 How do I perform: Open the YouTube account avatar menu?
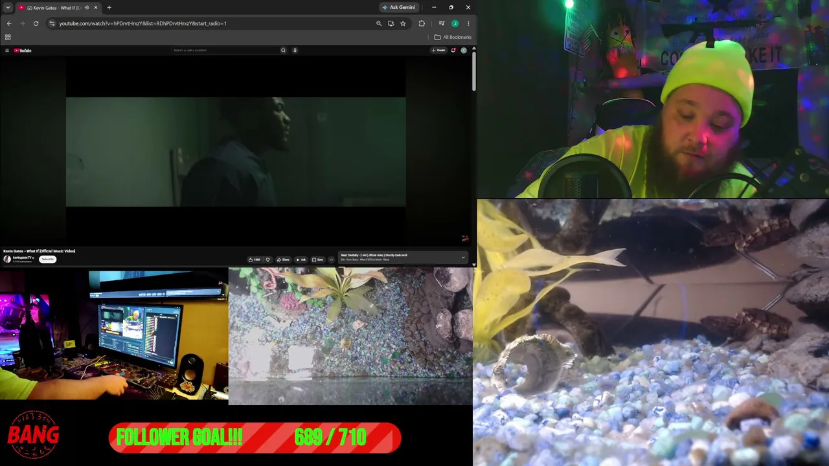(464, 50)
